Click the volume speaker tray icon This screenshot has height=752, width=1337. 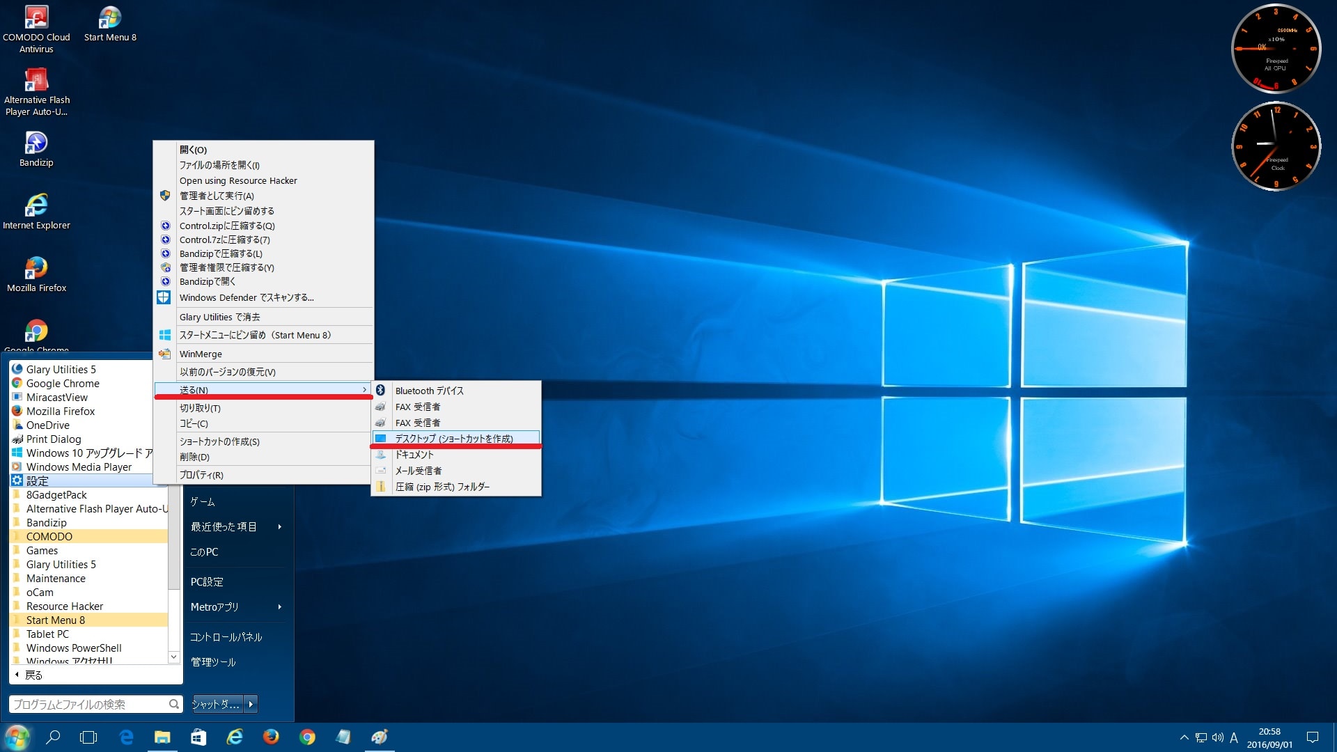point(1218,737)
